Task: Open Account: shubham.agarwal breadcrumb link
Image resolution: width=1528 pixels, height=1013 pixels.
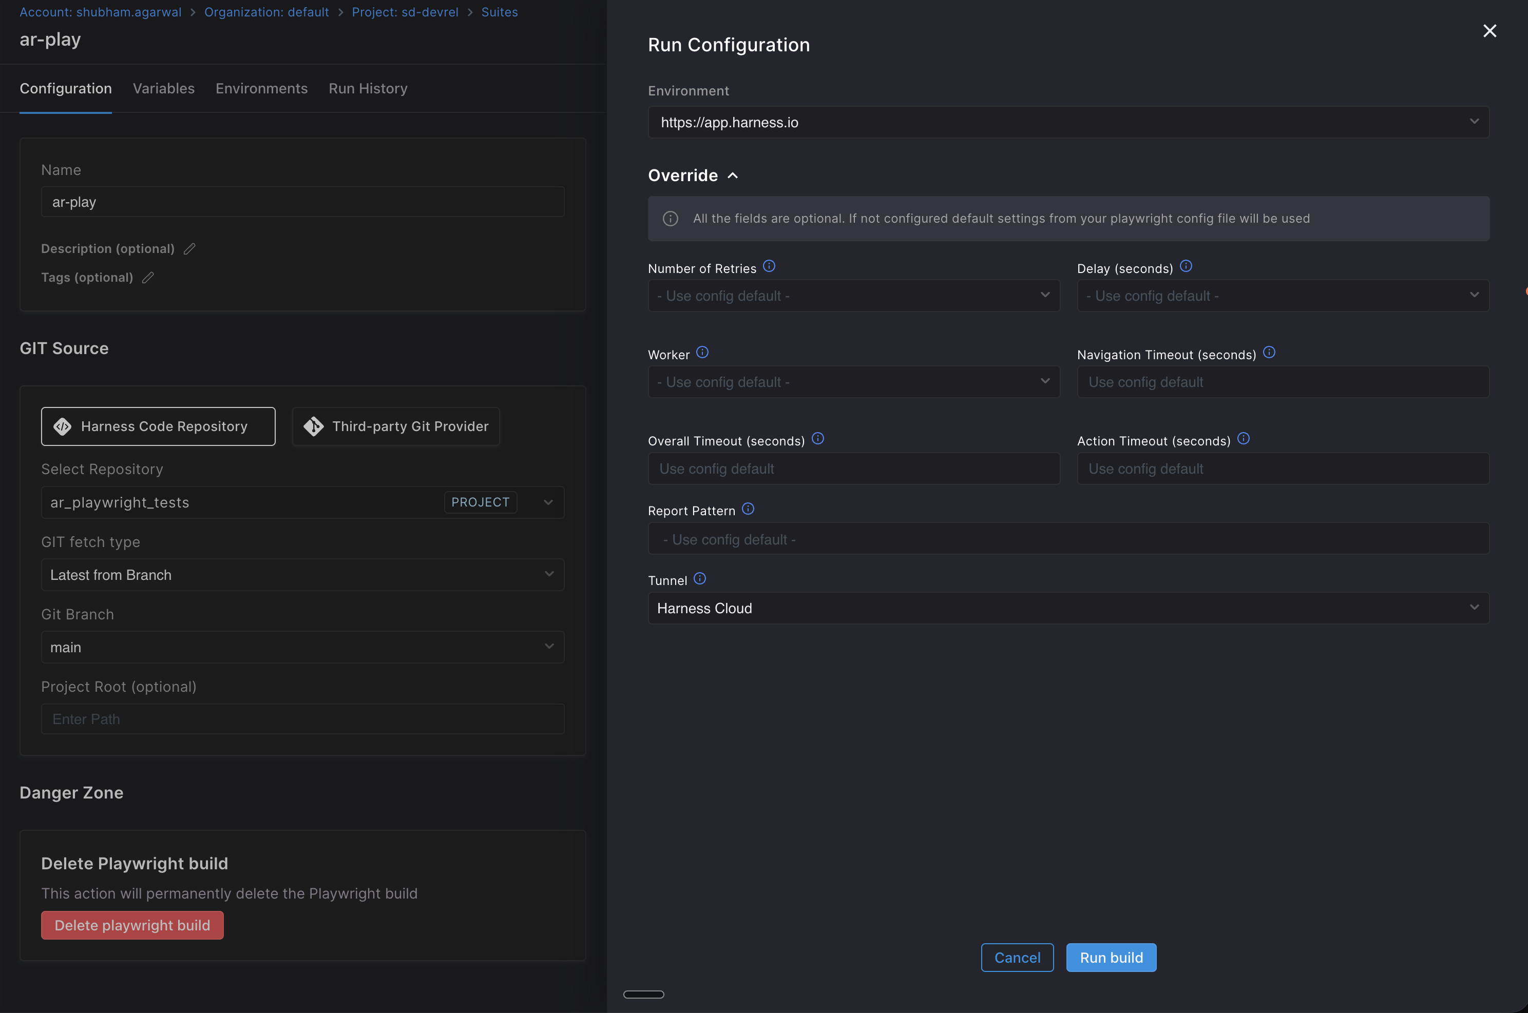Action: (x=100, y=12)
